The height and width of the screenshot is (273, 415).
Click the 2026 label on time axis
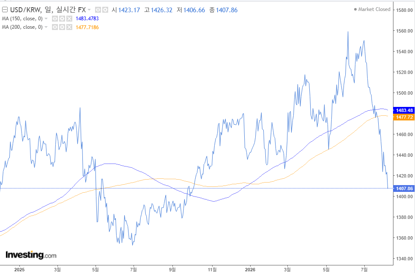[x=250, y=270]
